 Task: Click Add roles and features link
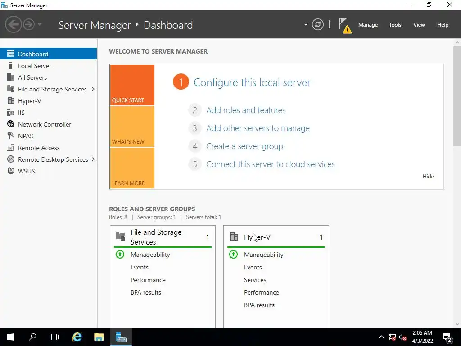pyautogui.click(x=246, y=110)
